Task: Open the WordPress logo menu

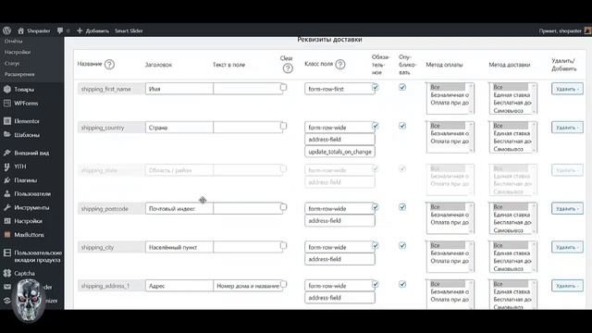Action: coord(7,31)
